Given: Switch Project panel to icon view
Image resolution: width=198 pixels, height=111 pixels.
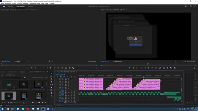Looking at the screenshot, I should point(8,103).
